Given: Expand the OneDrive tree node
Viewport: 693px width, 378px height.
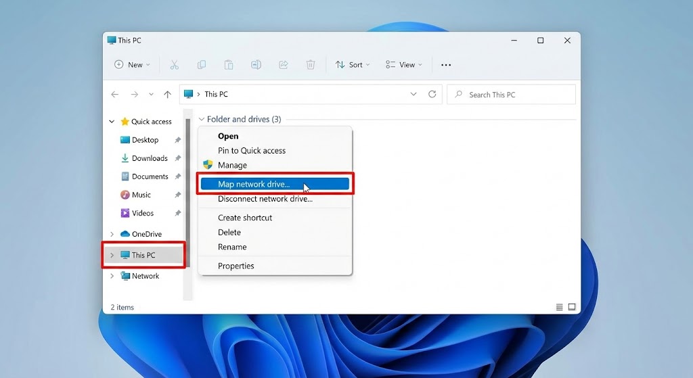Looking at the screenshot, I should point(112,234).
